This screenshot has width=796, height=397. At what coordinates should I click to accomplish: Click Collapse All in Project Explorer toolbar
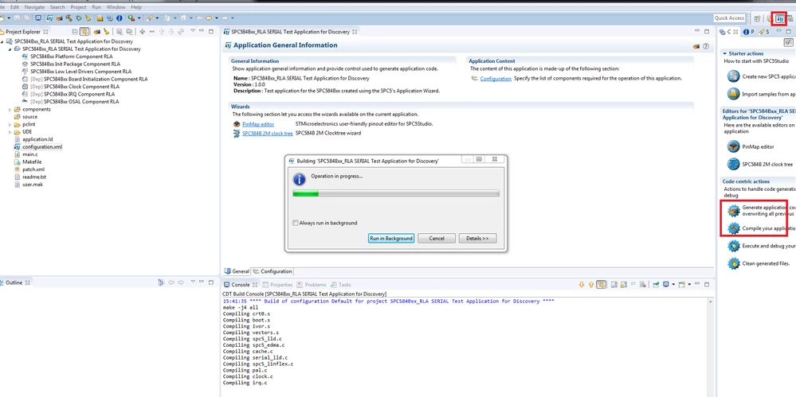point(75,32)
